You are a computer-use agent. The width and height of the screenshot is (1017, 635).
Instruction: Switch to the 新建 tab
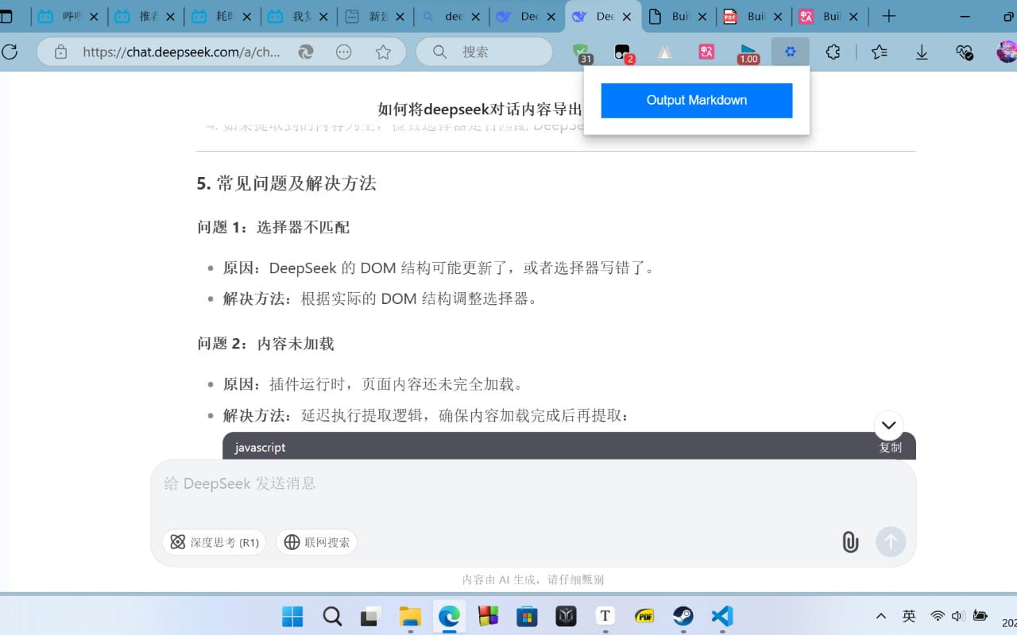370,17
